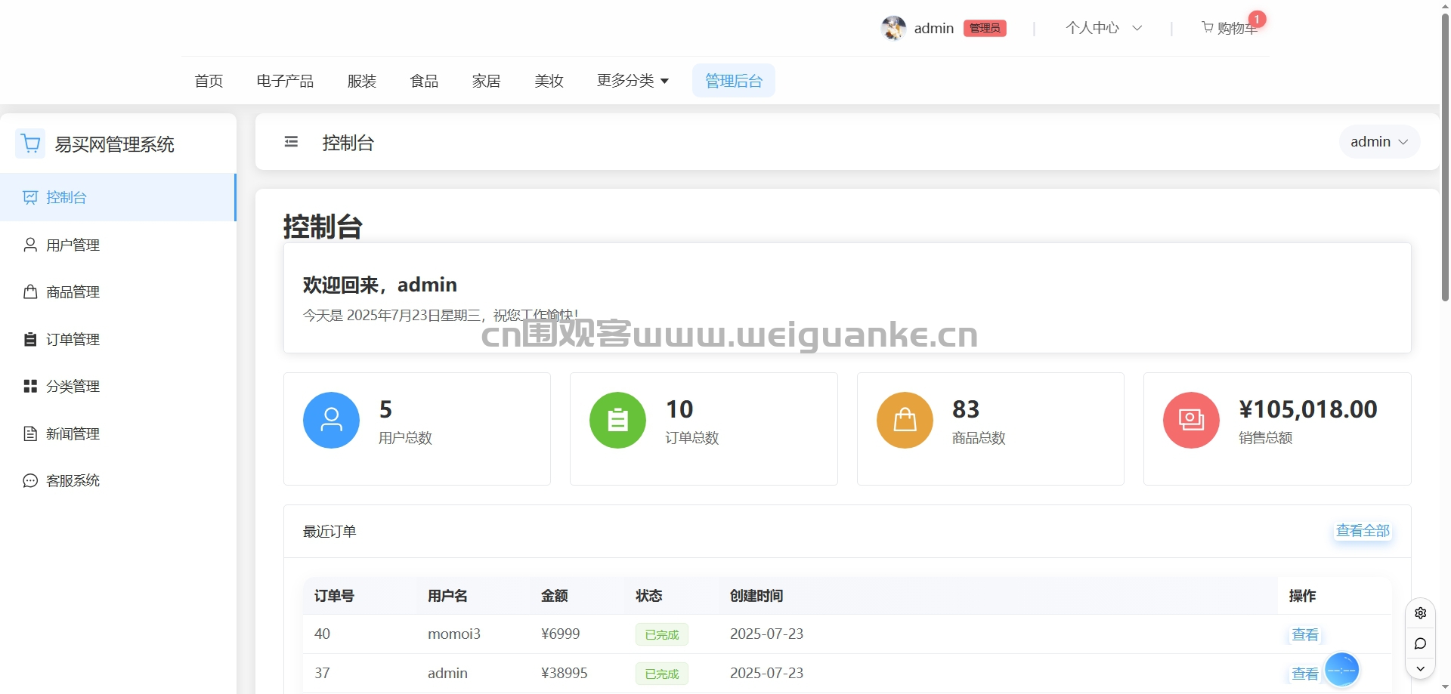Image resolution: width=1451 pixels, height=694 pixels.
Task: Open the shopping cart icon
Action: (1208, 27)
